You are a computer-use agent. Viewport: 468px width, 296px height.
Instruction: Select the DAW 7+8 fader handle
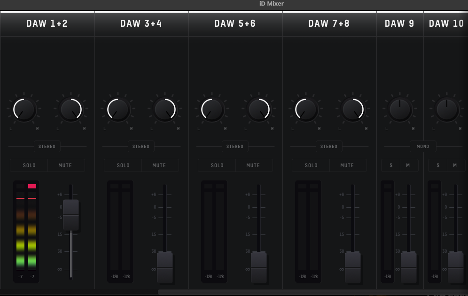point(353,268)
